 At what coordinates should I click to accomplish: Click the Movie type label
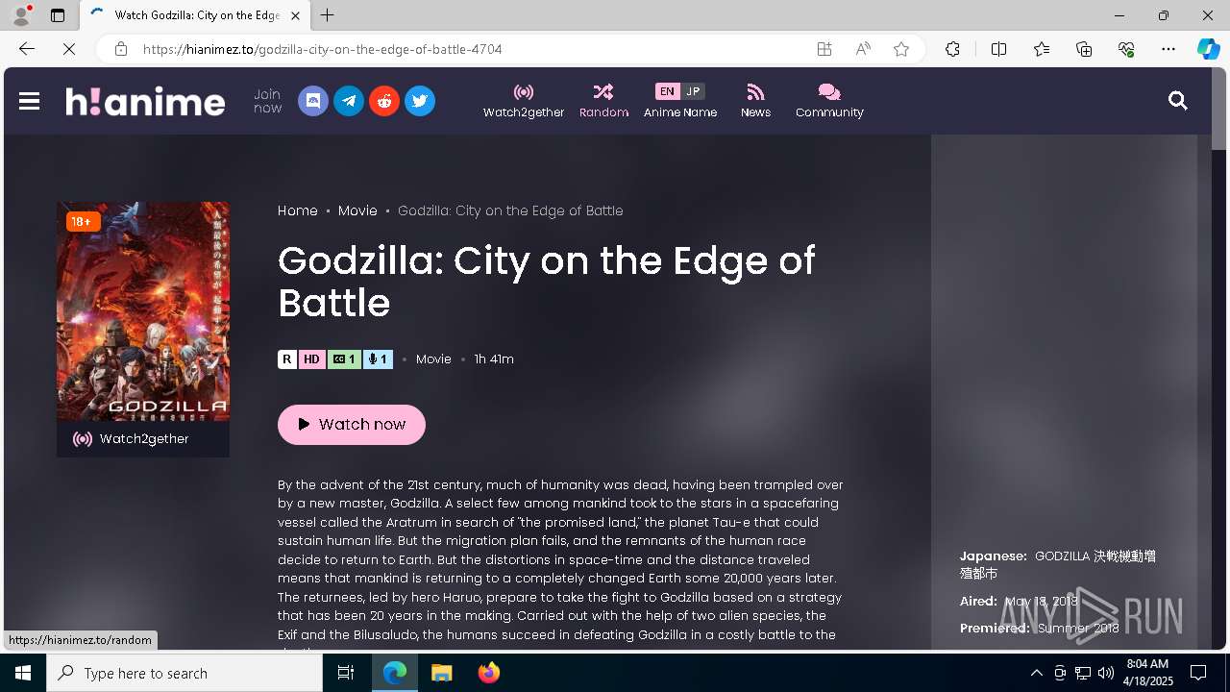(433, 359)
